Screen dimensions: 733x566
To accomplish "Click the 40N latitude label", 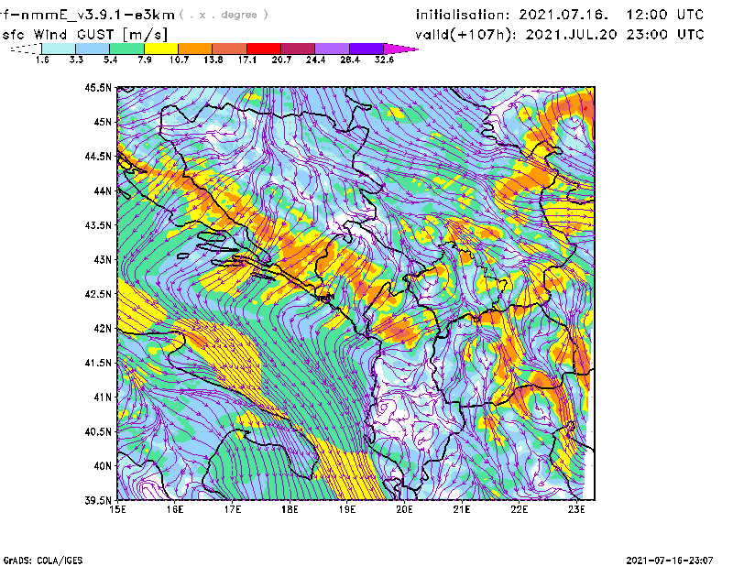I will coord(103,466).
